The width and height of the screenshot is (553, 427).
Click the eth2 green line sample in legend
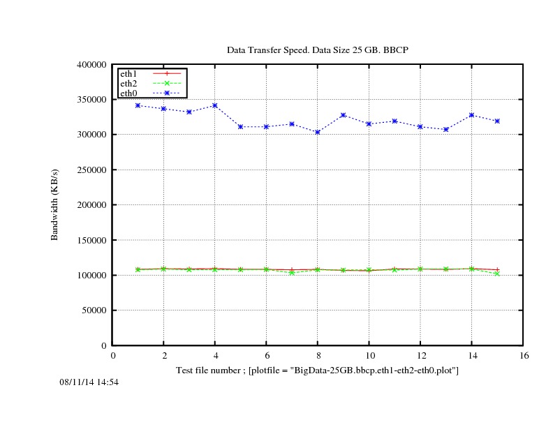[x=167, y=83]
